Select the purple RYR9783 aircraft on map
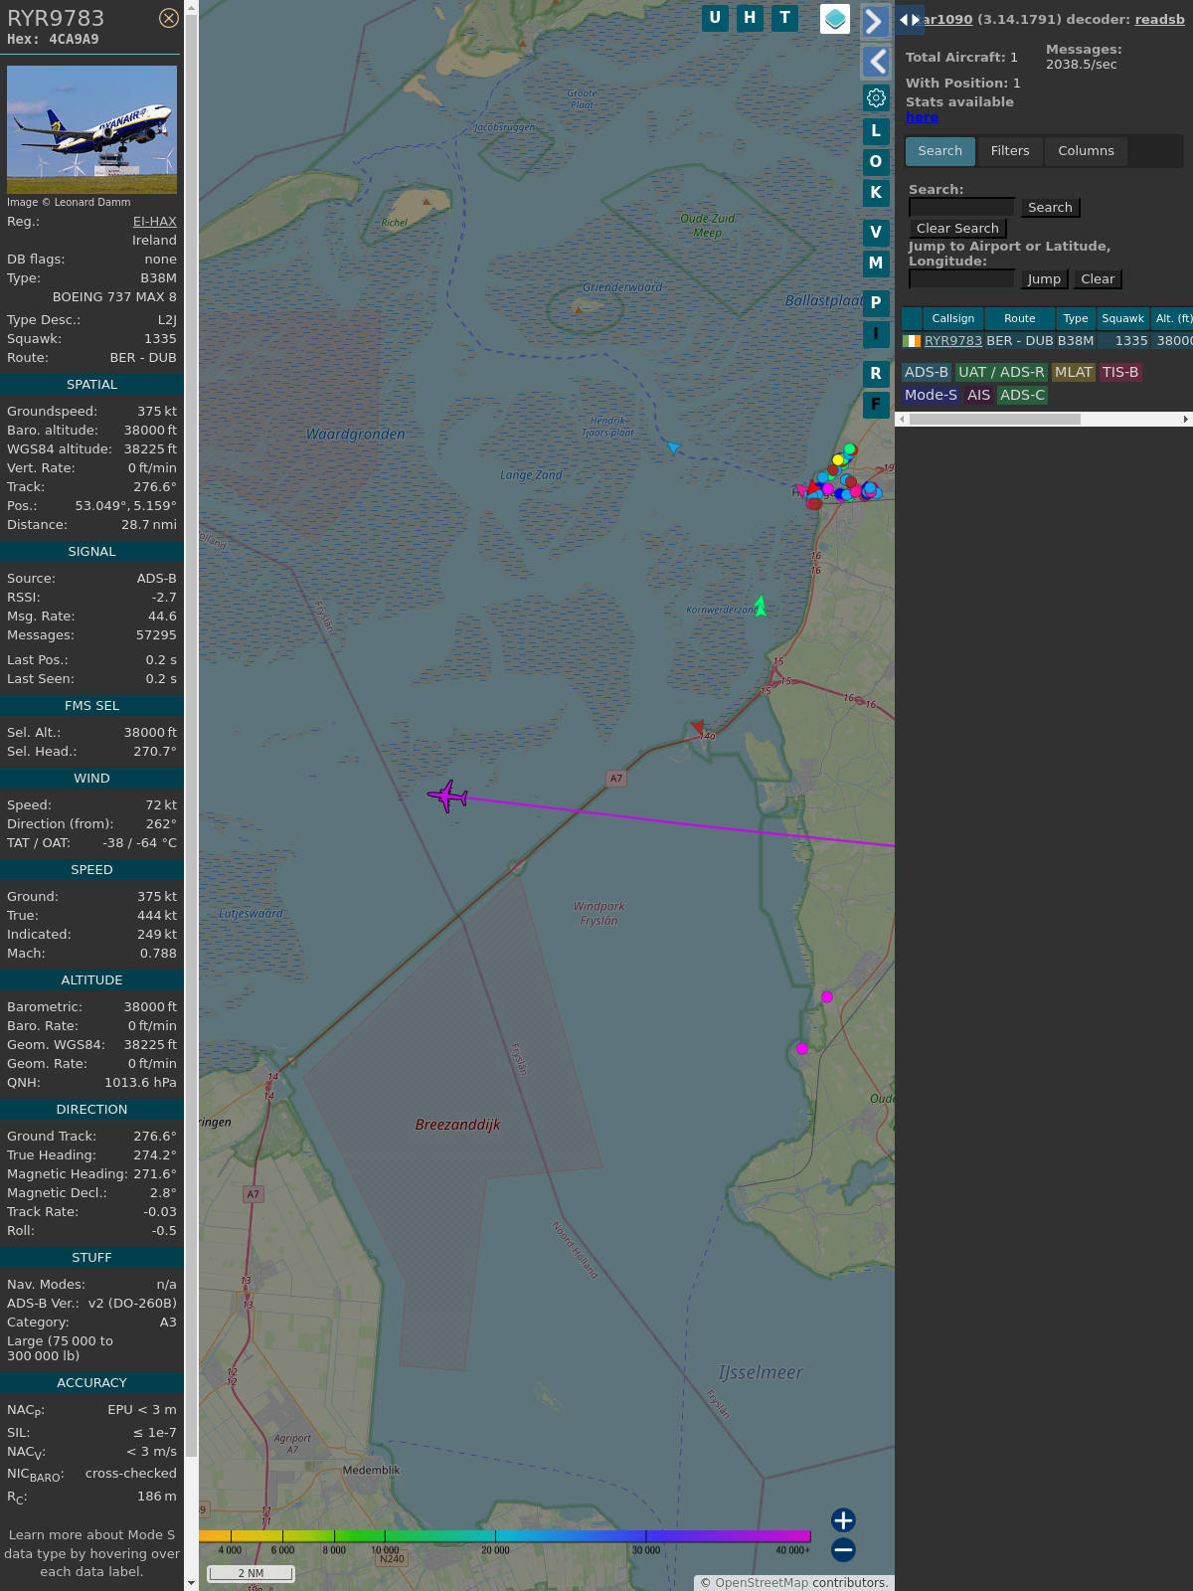The width and height of the screenshot is (1193, 1591). 447,795
